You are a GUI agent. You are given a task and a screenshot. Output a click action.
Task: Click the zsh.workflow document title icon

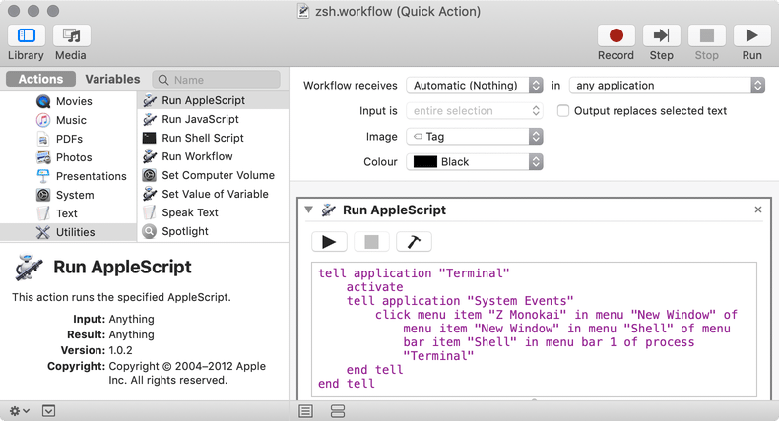[303, 11]
